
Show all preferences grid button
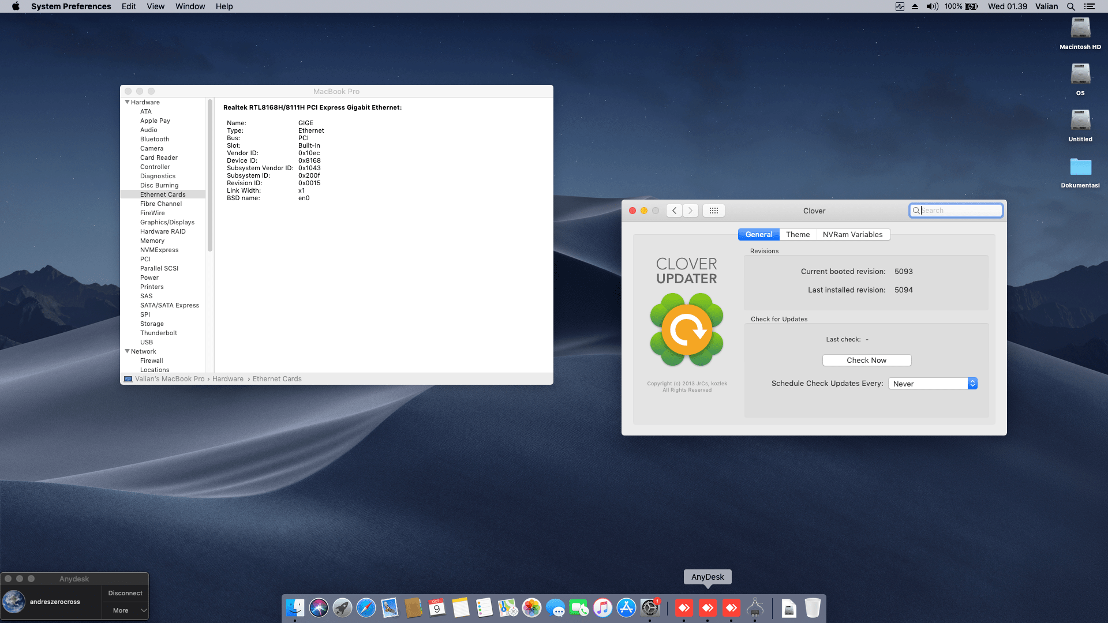pos(714,211)
